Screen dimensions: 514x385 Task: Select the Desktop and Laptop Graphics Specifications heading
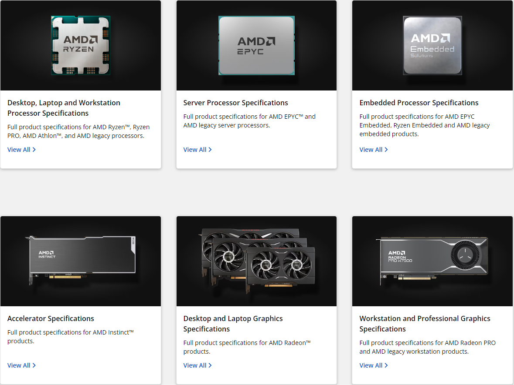[x=233, y=324]
